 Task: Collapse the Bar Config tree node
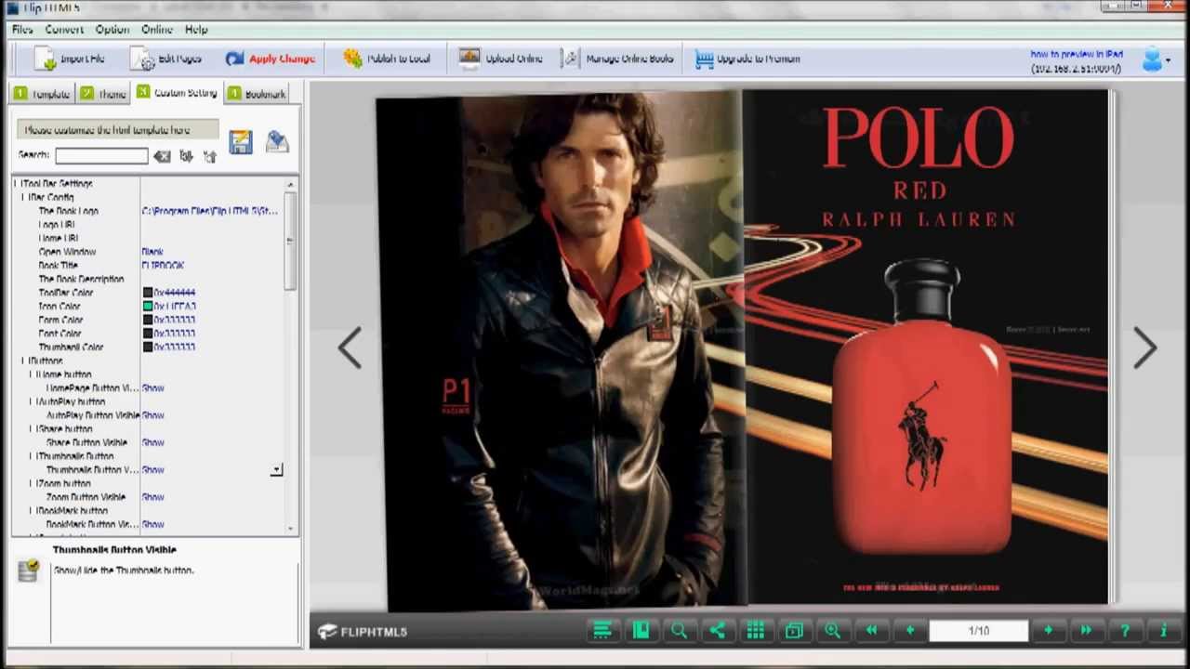(24, 198)
